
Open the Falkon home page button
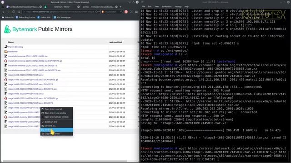[x=19, y=12]
